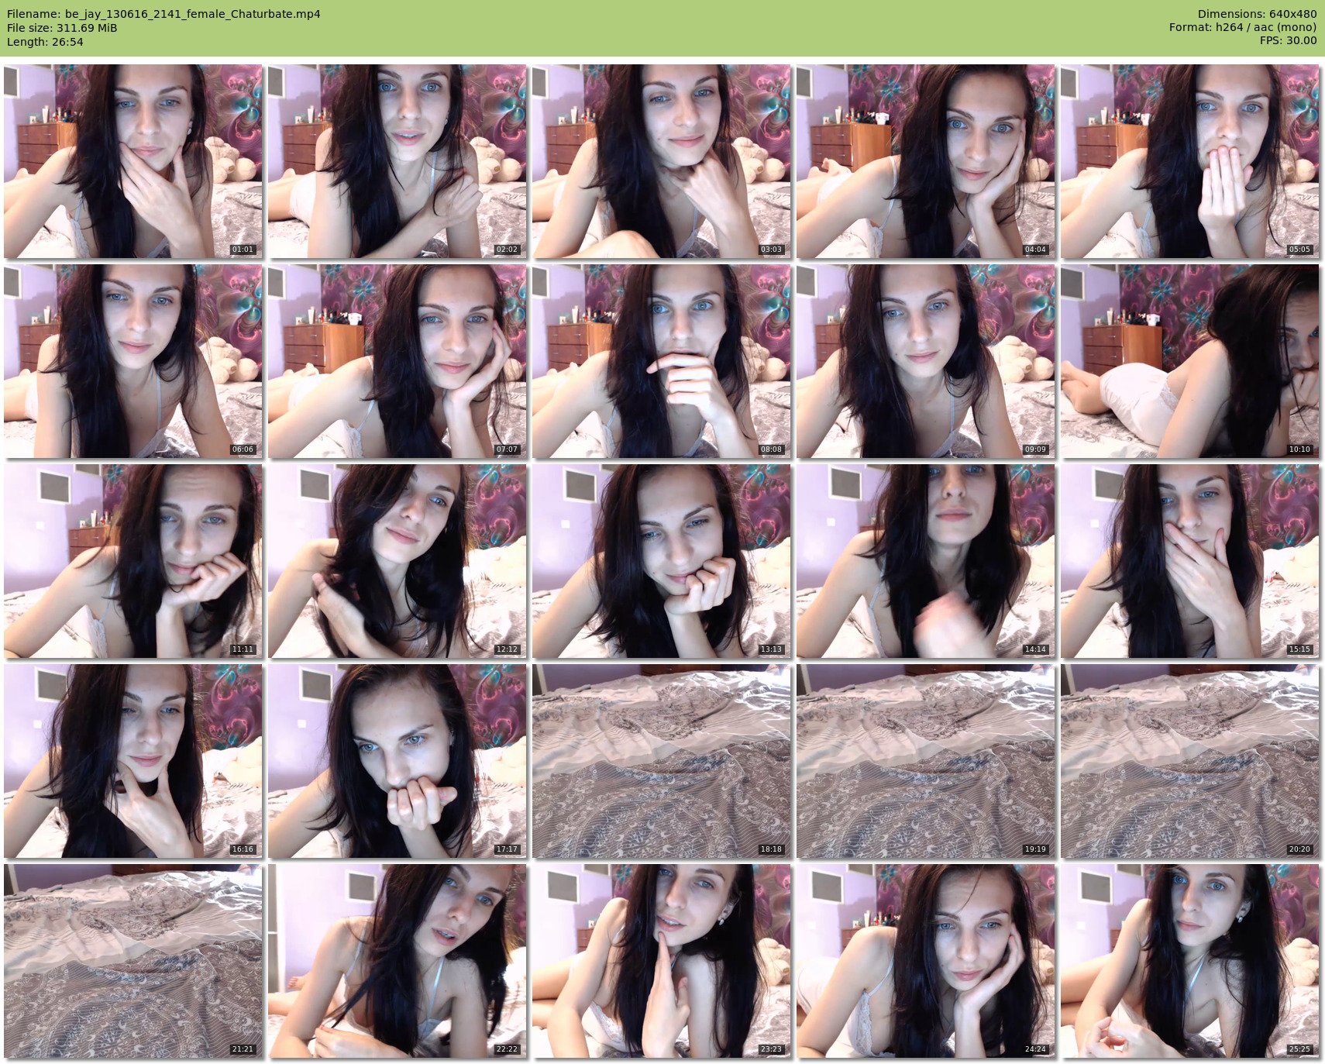The image size is (1325, 1064).
Task: Select the thumbnail timestamped 24:24
Action: [x=925, y=961]
